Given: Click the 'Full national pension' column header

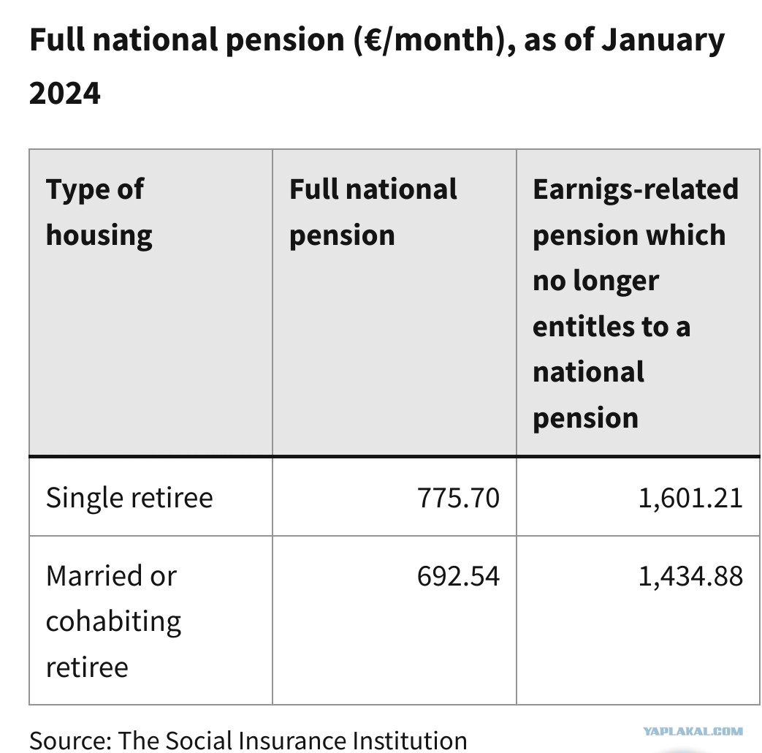Looking at the screenshot, I should click(394, 303).
